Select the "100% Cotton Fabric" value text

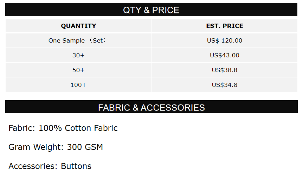78,128
